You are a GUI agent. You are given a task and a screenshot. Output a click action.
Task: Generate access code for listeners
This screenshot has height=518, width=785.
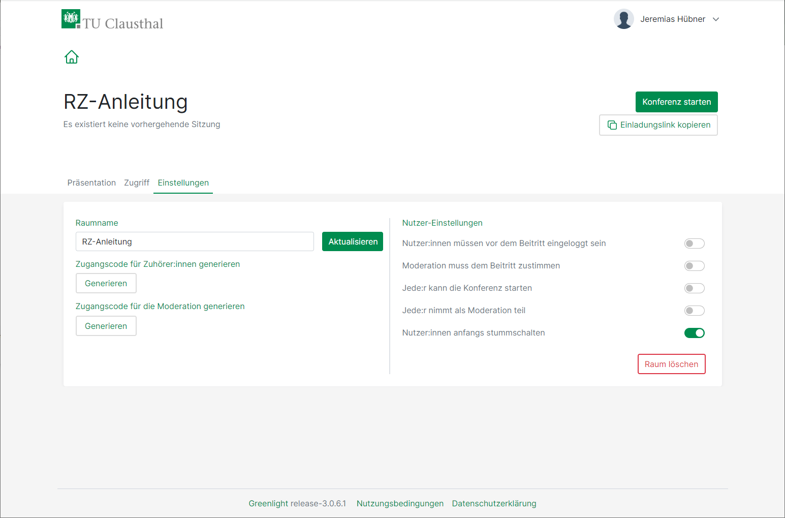coord(106,283)
